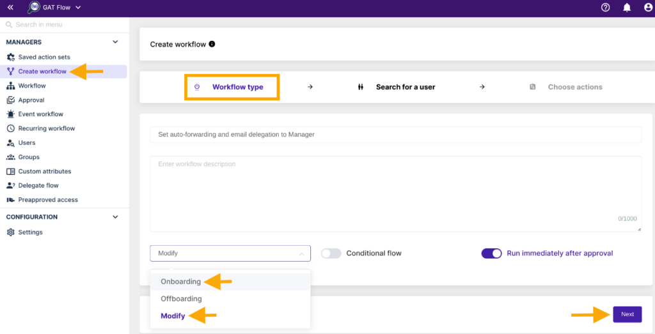Open the Groups sidebar label
Screen dimensions: 655x334
pyautogui.click(x=29, y=157)
